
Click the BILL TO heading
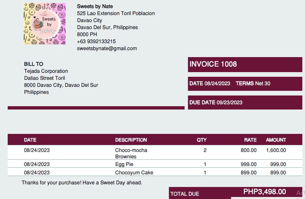[x=33, y=64]
